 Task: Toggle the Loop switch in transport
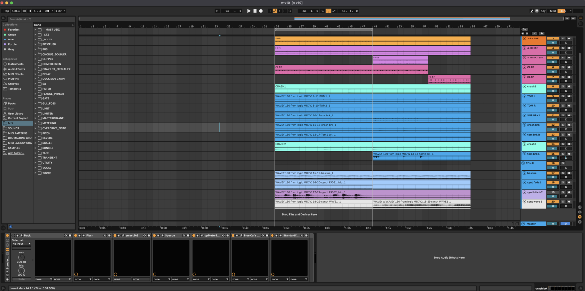[329, 10]
